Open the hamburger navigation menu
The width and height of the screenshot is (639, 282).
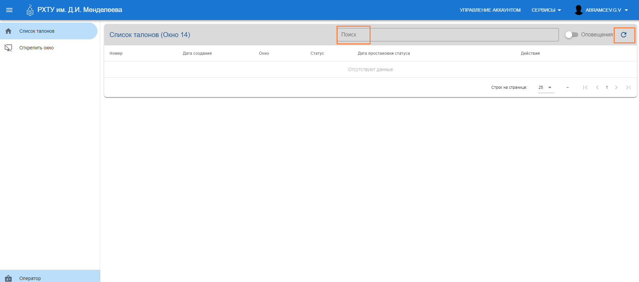pos(9,10)
